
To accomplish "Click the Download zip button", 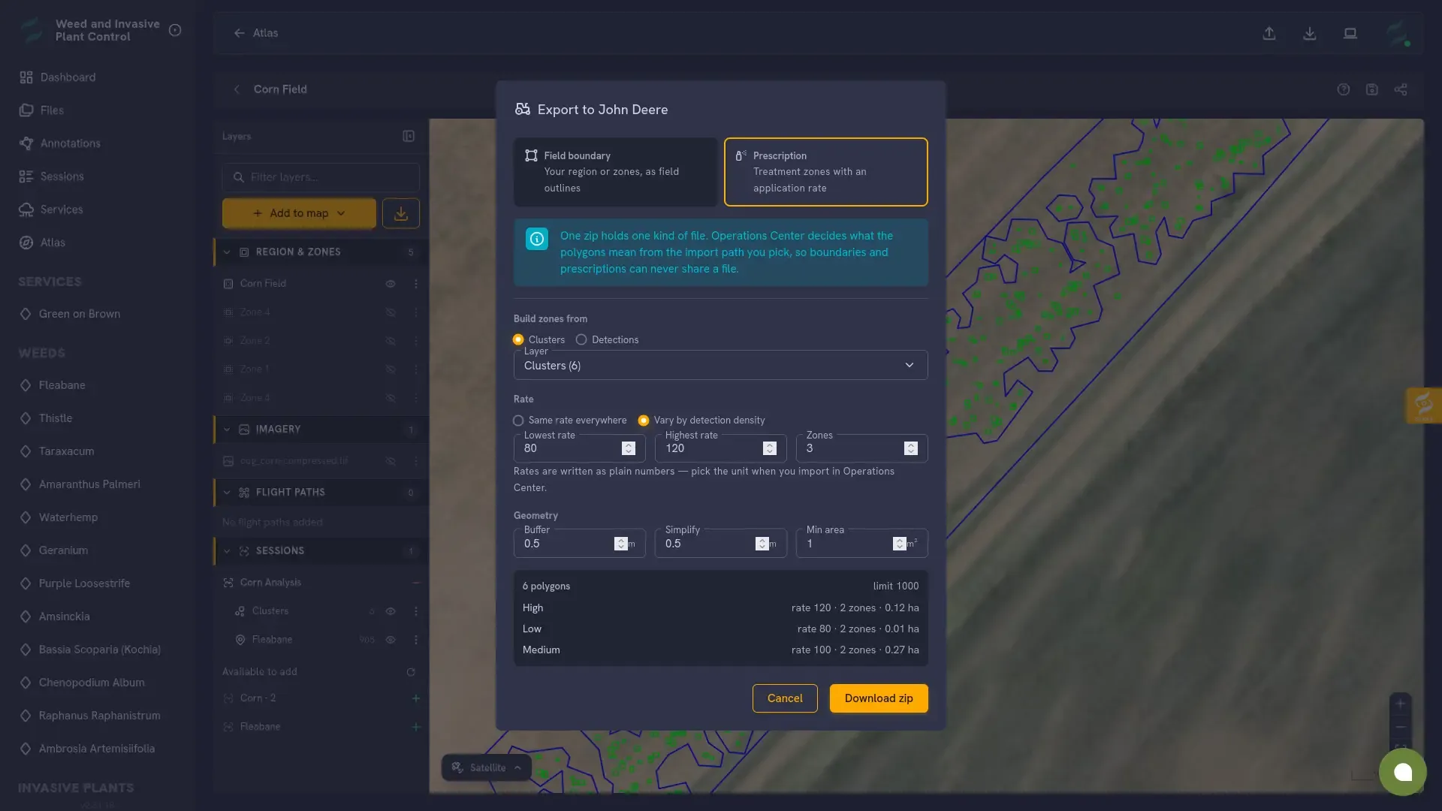I will tap(879, 698).
